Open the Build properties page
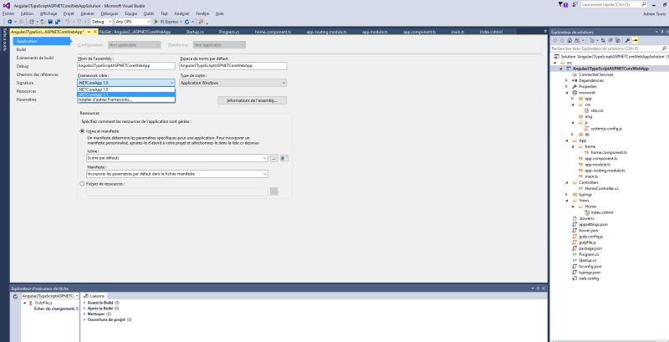The height and width of the screenshot is (342, 669). point(22,49)
